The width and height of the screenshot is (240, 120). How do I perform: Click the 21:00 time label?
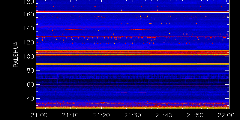tap(39, 115)
